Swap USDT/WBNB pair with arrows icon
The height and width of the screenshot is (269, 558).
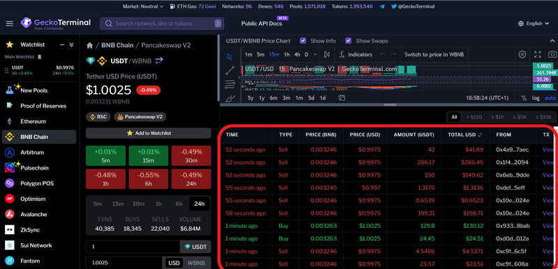point(159,61)
